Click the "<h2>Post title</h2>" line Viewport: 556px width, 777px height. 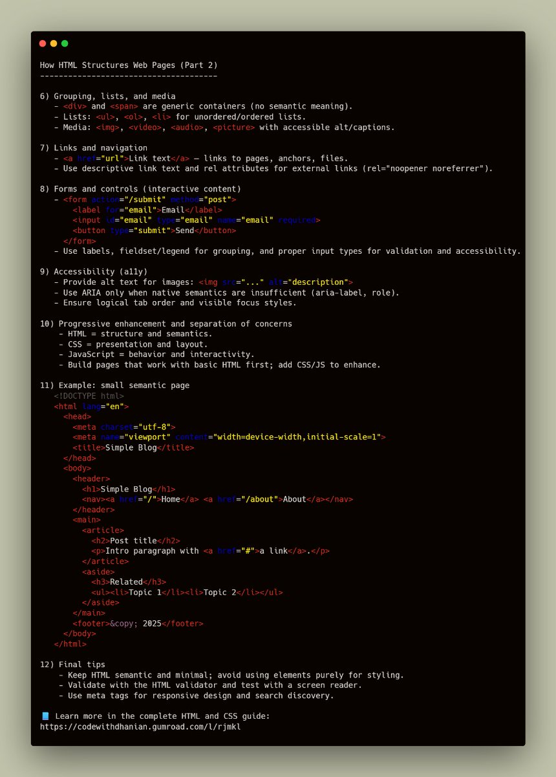tap(136, 541)
